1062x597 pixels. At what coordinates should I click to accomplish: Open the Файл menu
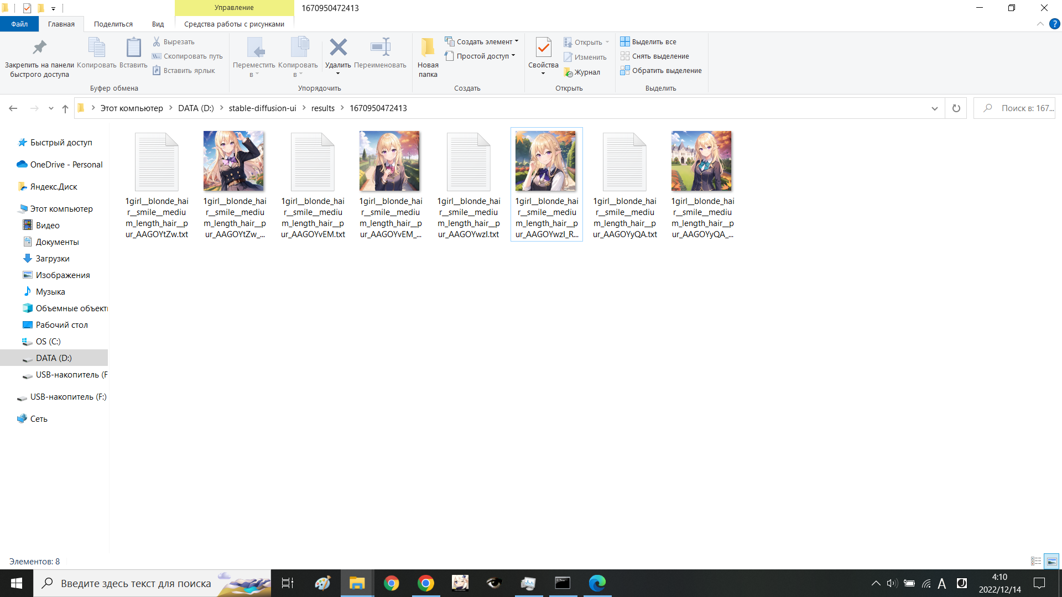(19, 24)
